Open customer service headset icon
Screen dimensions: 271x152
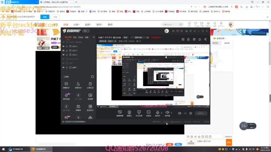coord(173,31)
